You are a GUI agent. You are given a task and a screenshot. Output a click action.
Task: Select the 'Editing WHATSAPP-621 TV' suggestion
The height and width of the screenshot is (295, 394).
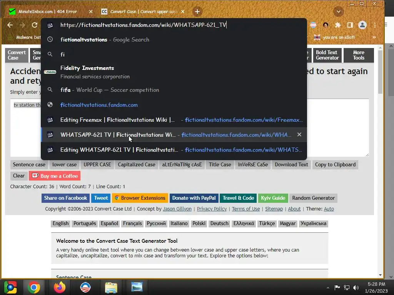coord(174,150)
